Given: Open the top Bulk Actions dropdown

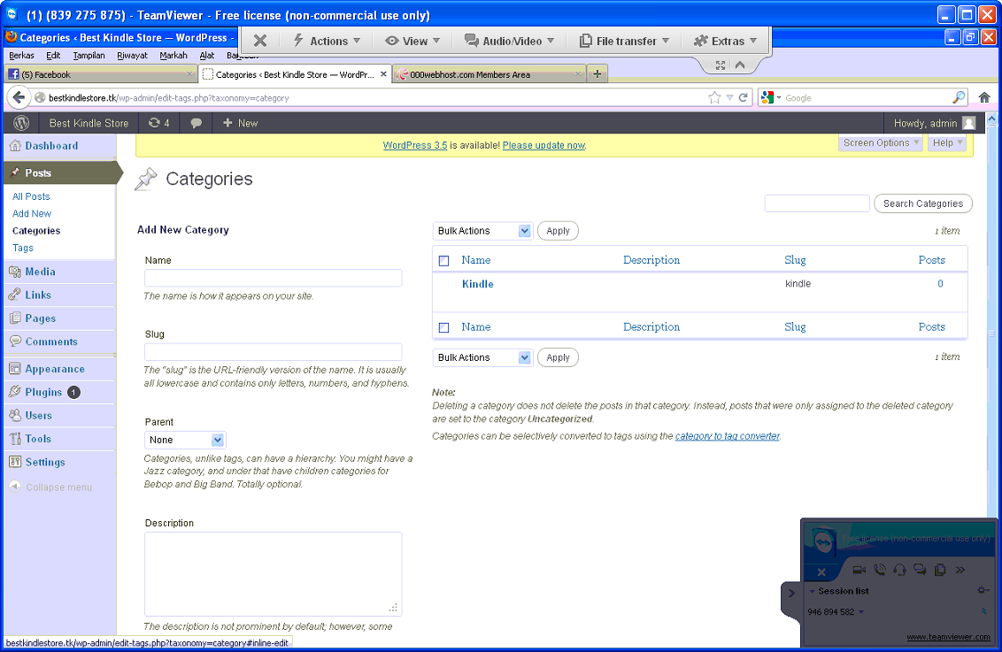Looking at the screenshot, I should 482,231.
